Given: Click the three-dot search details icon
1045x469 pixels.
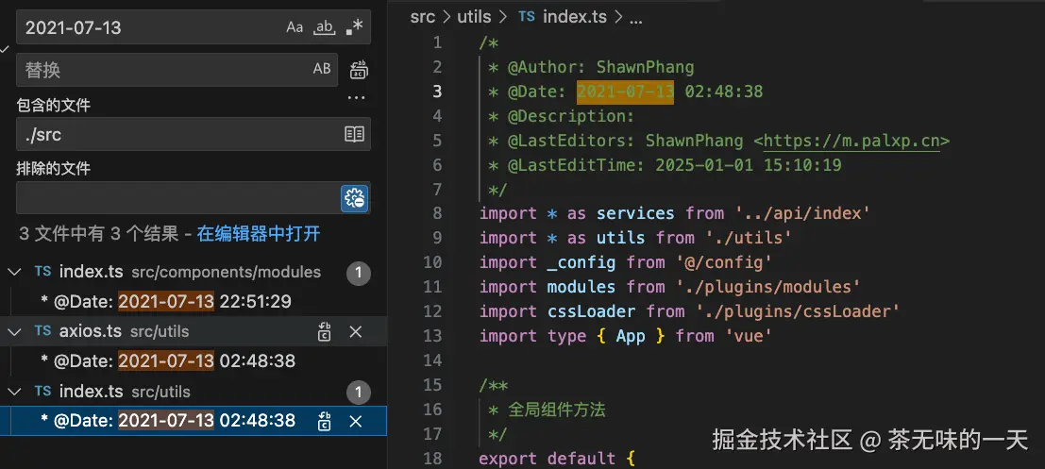Looking at the screenshot, I should (356, 97).
